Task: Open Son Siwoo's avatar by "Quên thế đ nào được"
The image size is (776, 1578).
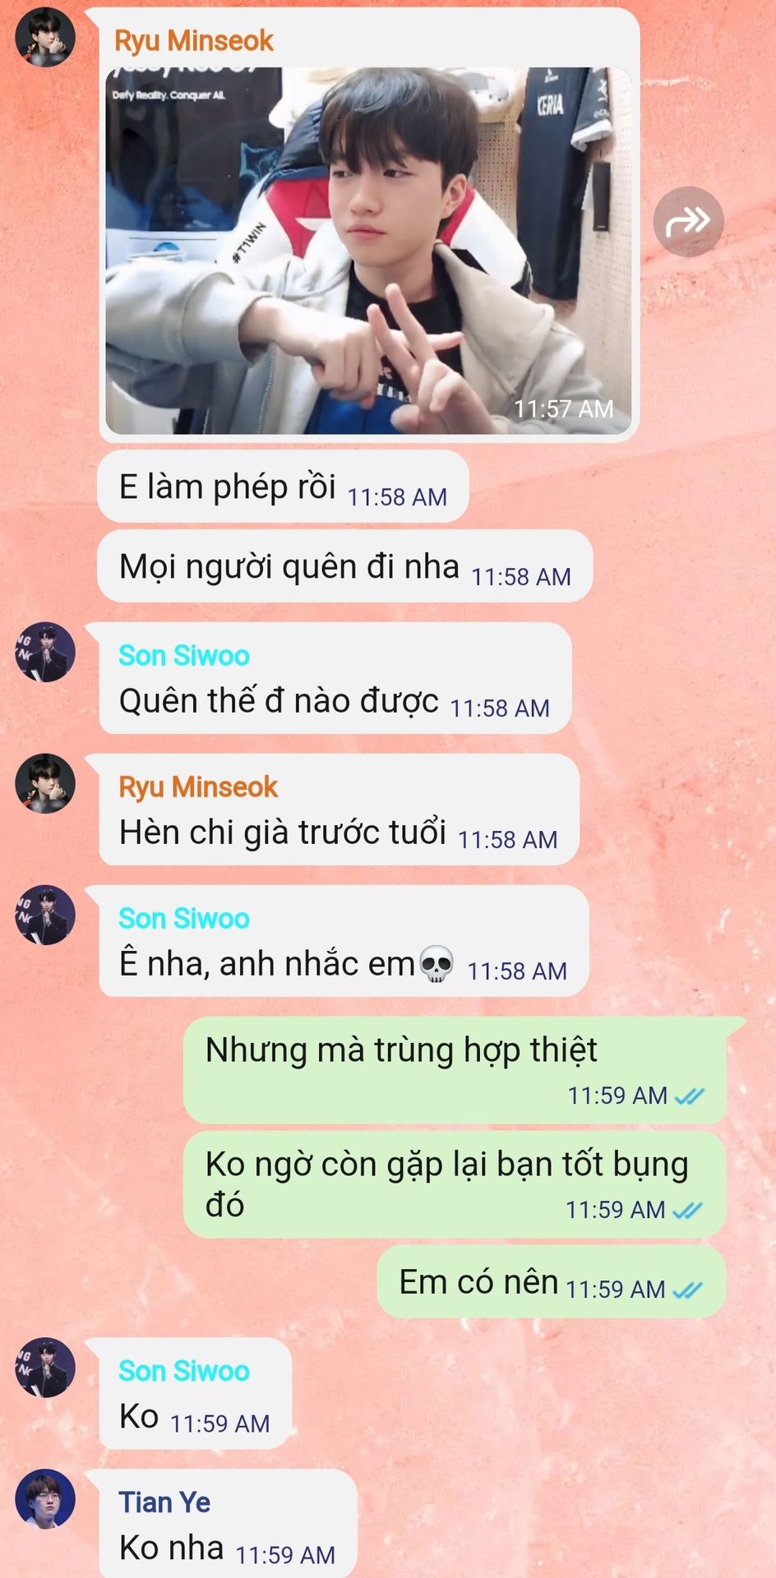Action: (x=45, y=652)
